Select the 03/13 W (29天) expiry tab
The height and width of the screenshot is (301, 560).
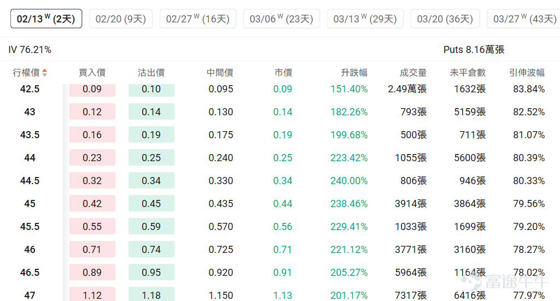click(365, 19)
